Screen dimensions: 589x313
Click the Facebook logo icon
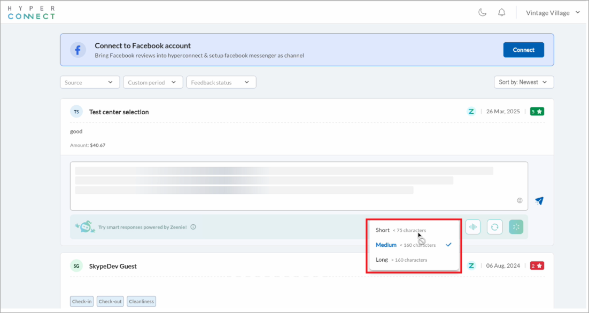tap(78, 50)
